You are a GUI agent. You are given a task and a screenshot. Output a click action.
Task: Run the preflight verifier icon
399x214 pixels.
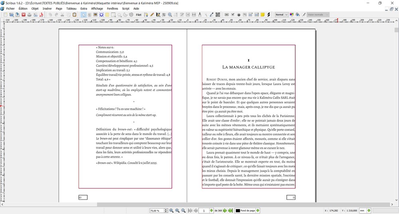click(36, 14)
